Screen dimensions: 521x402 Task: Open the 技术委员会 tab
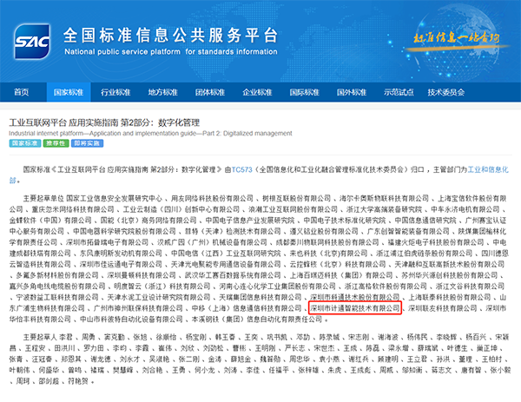click(448, 91)
